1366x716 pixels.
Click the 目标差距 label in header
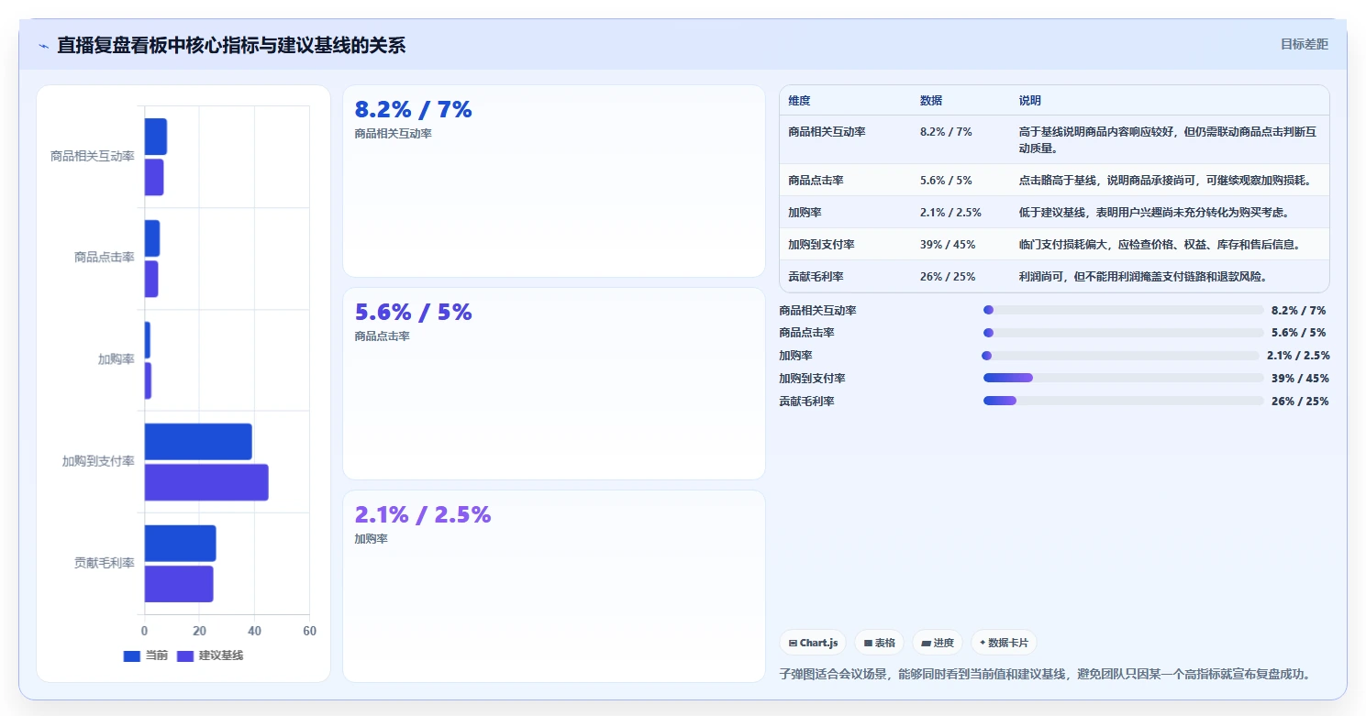[1304, 44]
